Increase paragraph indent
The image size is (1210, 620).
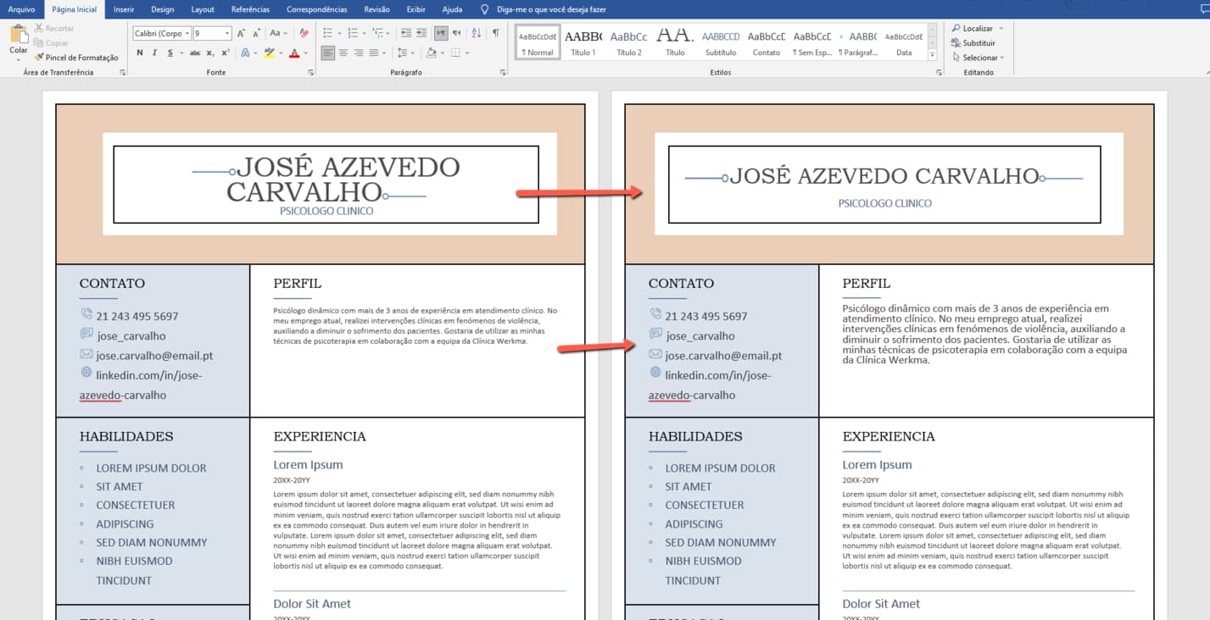(x=421, y=33)
